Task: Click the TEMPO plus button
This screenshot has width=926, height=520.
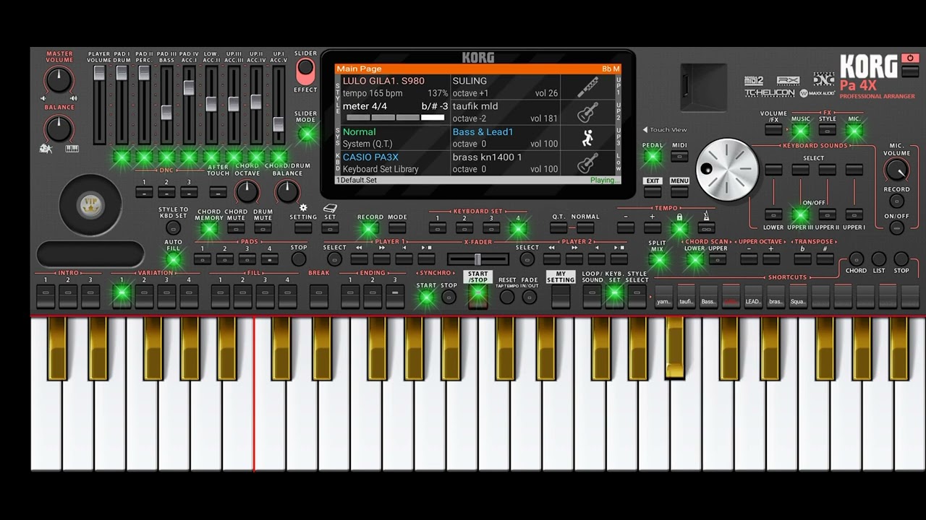Action: [653, 228]
